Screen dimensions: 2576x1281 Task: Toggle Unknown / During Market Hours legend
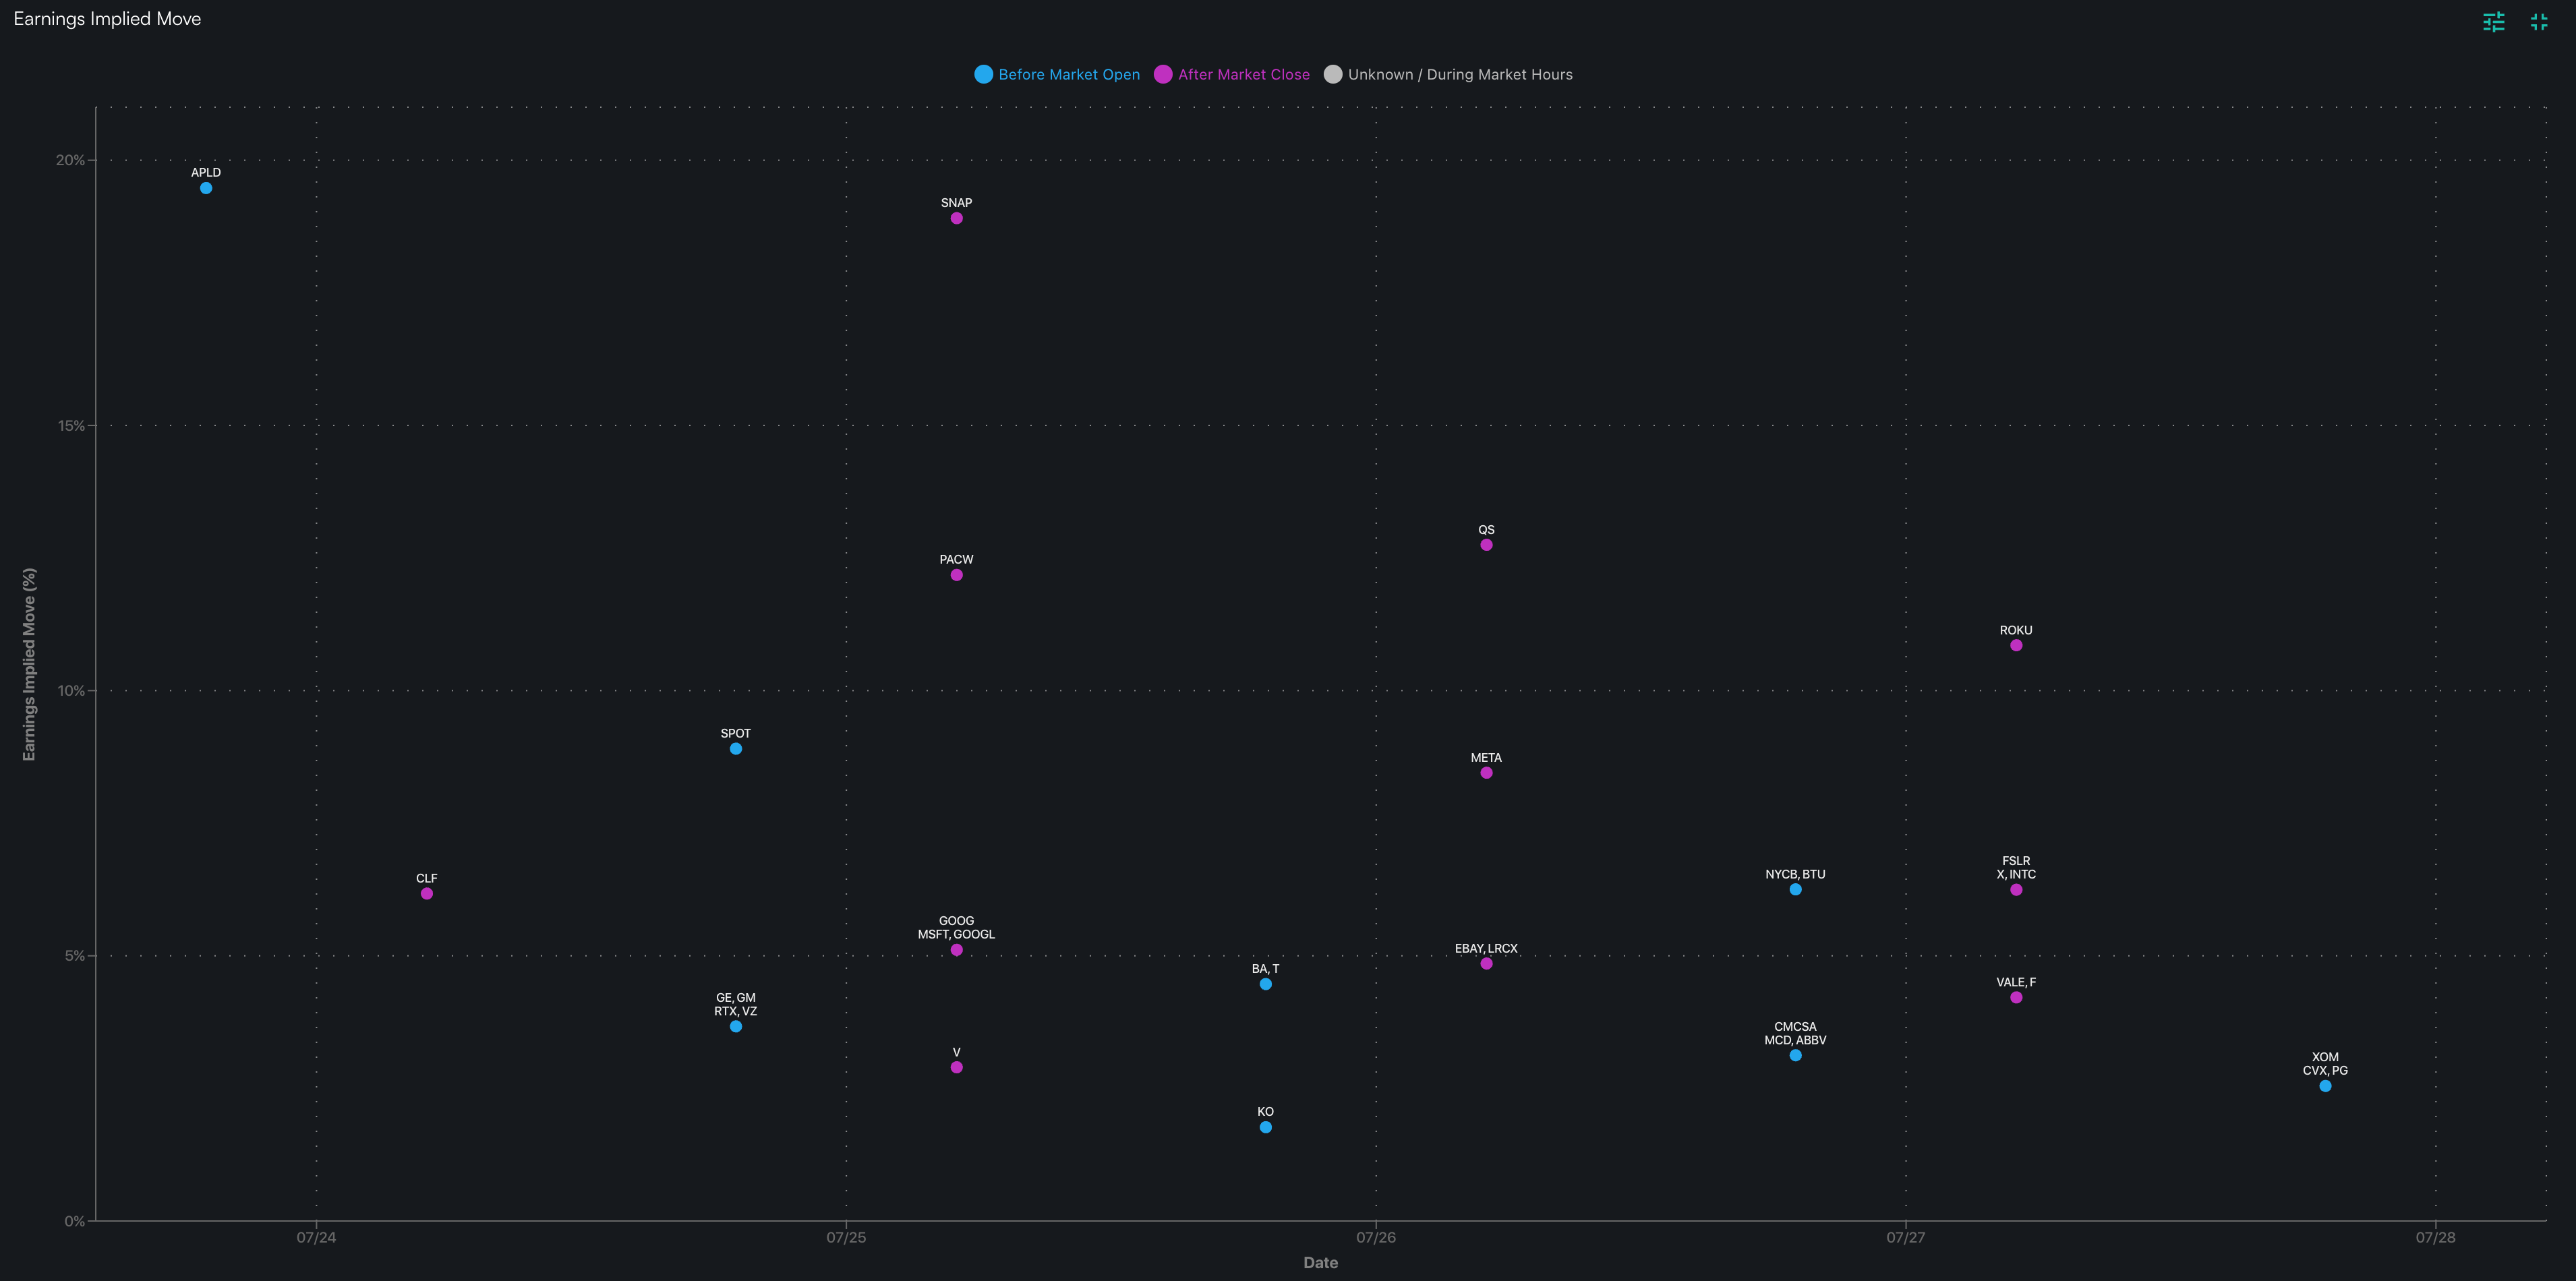point(1459,75)
